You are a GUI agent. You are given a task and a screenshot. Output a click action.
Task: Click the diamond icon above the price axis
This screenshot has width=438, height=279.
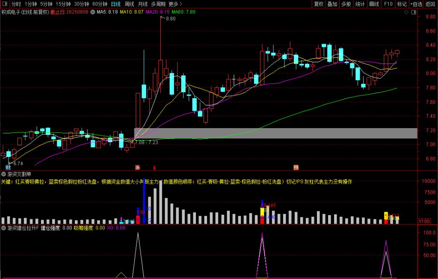(406, 12)
